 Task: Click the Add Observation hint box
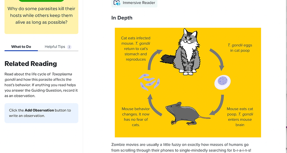coord(41,113)
